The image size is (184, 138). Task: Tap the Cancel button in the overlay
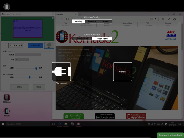point(123,72)
